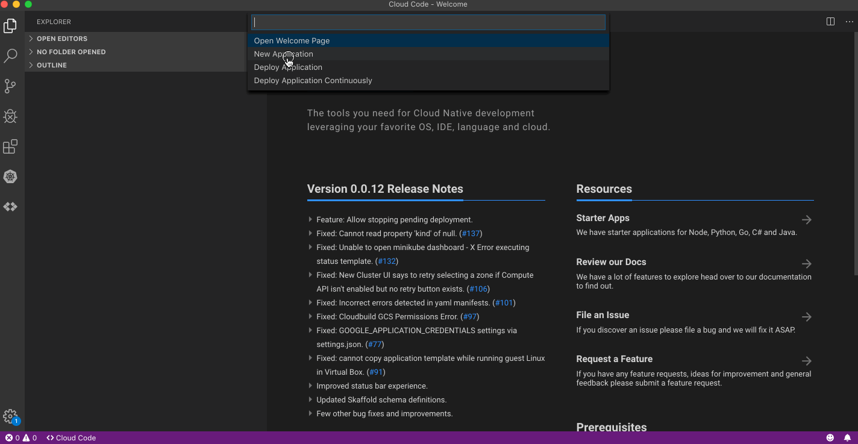Open issue link #77
The height and width of the screenshot is (444, 858).
(x=375, y=345)
